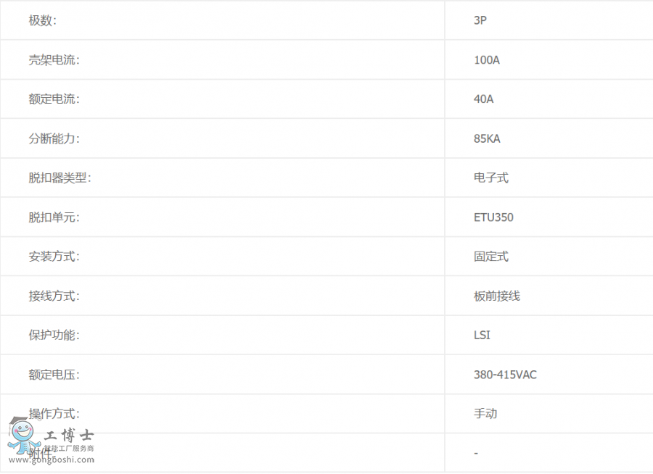Select the 固定式 installation value

point(491,257)
